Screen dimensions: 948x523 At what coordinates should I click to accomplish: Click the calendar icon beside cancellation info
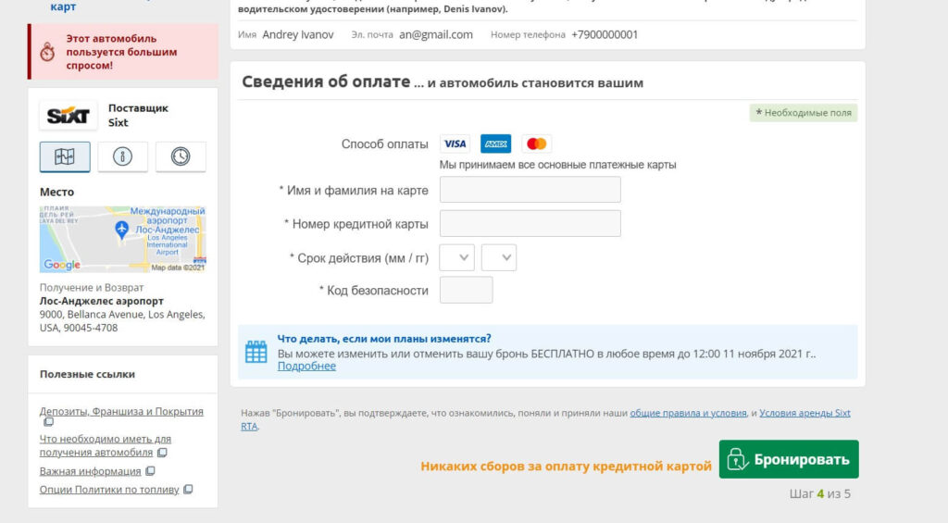click(x=256, y=352)
